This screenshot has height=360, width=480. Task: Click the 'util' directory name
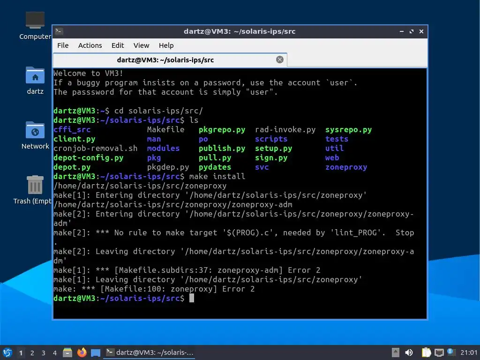coord(335,148)
